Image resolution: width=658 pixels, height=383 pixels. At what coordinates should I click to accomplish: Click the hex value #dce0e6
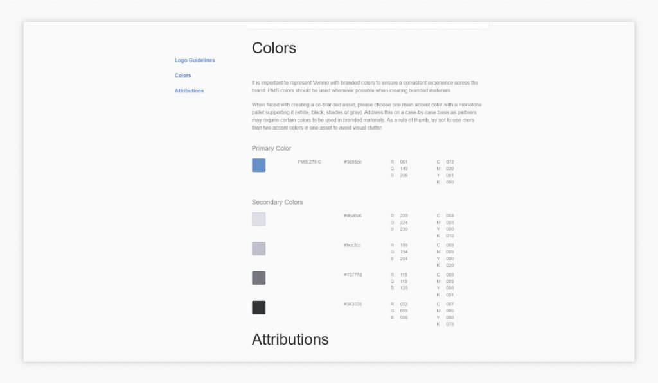353,215
